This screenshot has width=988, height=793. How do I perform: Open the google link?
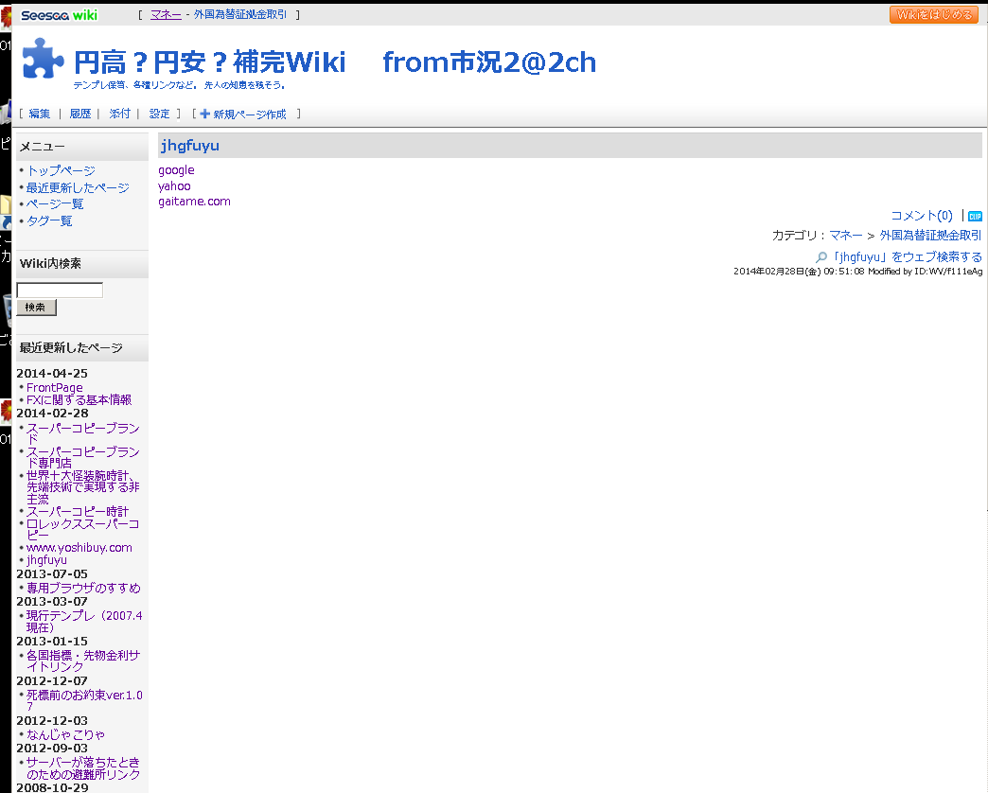point(176,170)
